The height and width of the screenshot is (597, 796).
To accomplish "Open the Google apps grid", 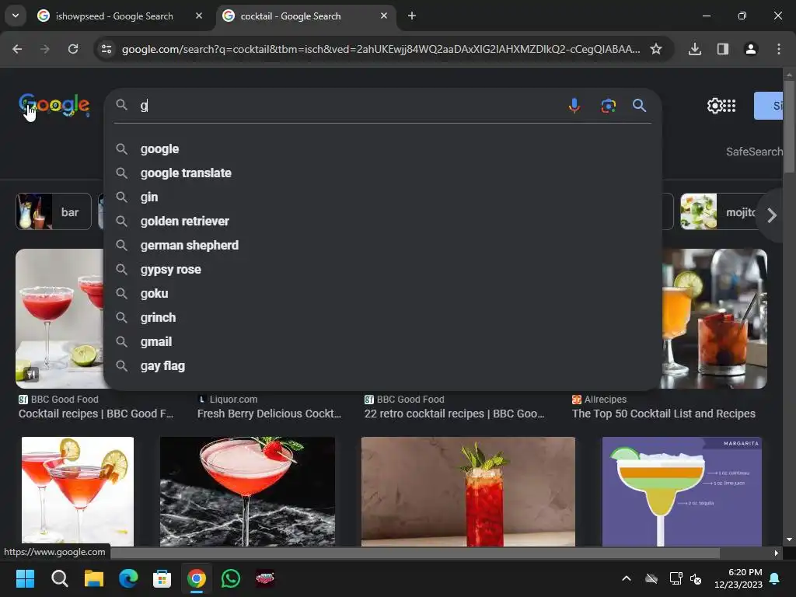I will click(729, 106).
